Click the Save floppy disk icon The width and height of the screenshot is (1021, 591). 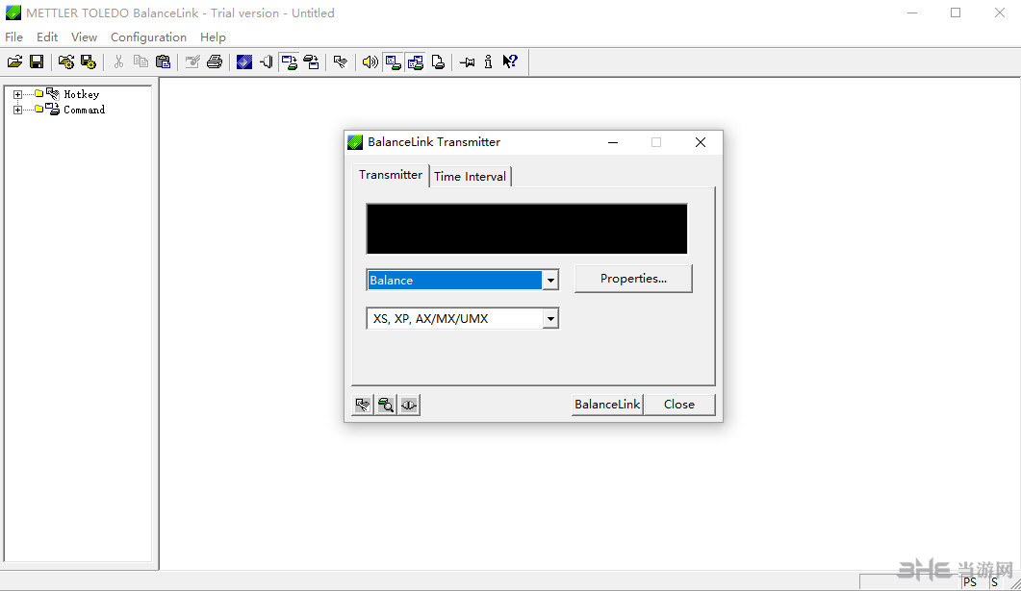coord(37,62)
